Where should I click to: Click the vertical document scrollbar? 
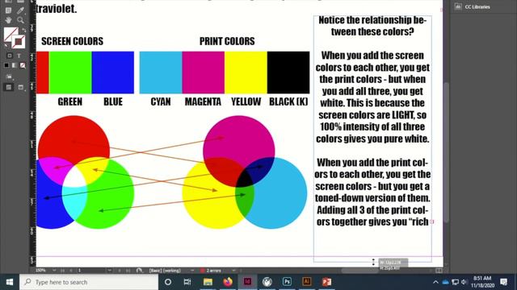click(x=446, y=152)
